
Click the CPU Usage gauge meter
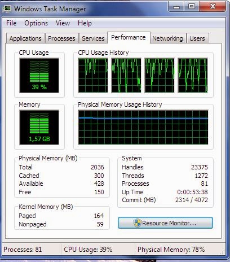(39, 76)
